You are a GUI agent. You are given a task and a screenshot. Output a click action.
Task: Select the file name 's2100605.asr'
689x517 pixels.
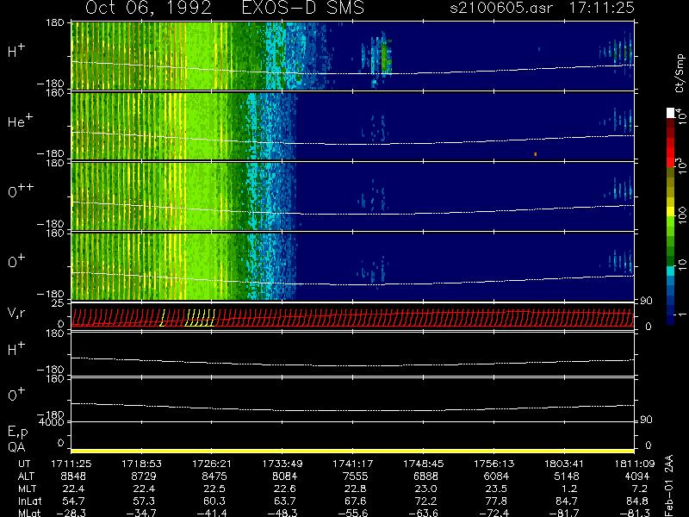501,8
